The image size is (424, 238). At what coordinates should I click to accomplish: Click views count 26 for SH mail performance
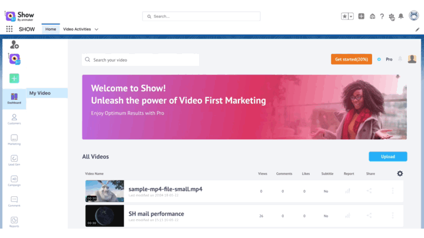261,216
